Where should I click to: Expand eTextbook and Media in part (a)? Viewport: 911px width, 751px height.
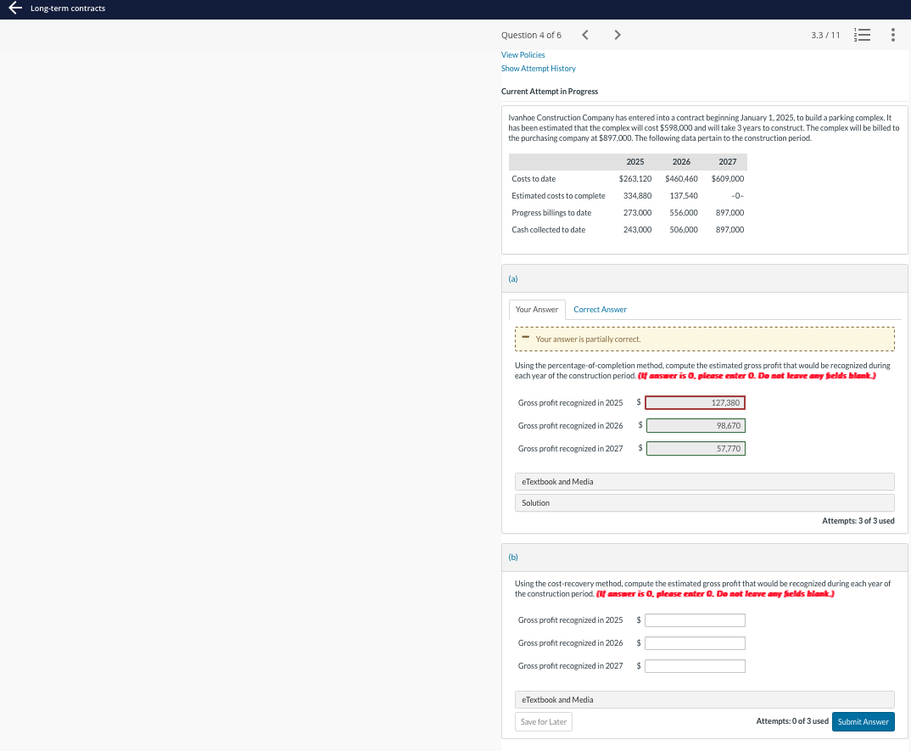704,481
